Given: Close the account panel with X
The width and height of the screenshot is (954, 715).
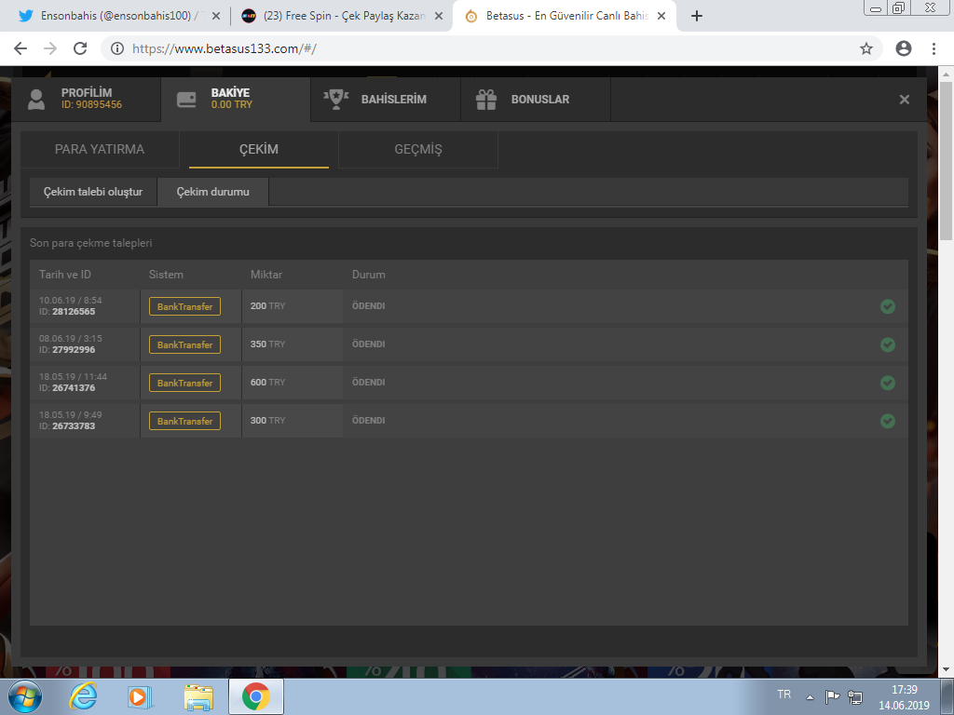Looking at the screenshot, I should click(904, 100).
